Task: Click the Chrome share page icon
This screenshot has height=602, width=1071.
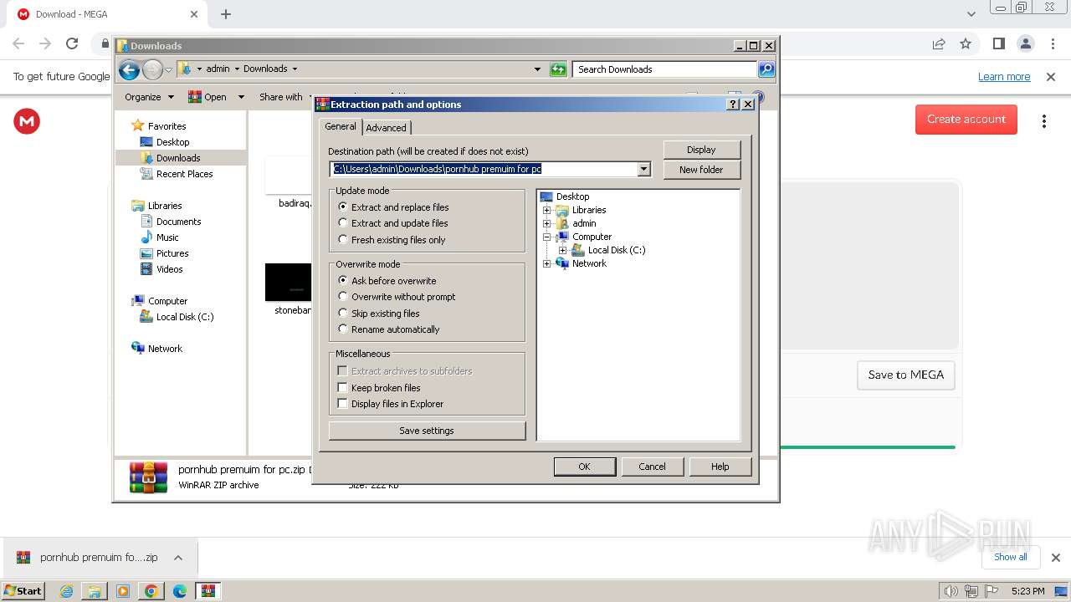Action: coord(939,43)
